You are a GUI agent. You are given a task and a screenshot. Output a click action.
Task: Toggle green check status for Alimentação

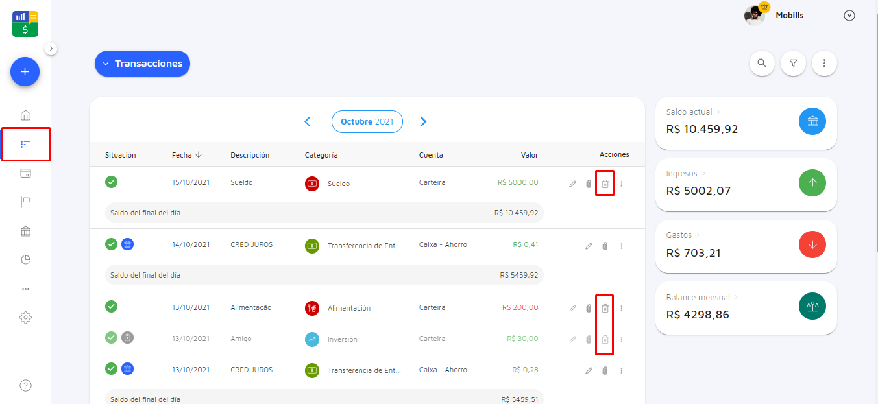tap(111, 307)
